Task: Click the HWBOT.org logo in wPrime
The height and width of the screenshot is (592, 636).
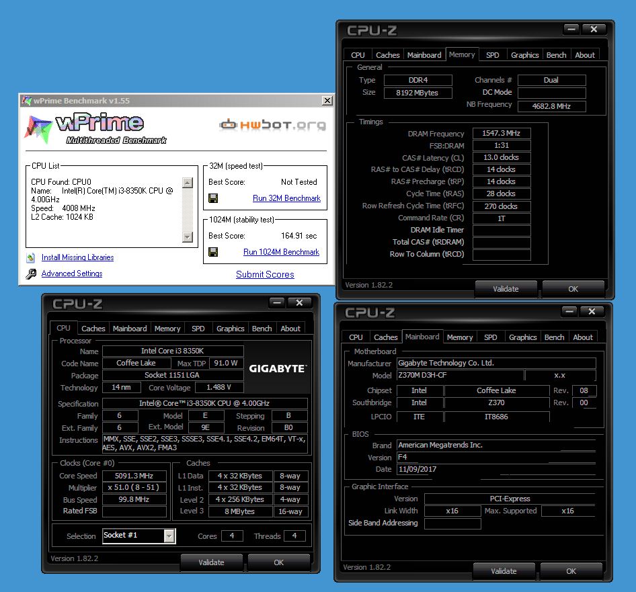Action: coord(272,124)
